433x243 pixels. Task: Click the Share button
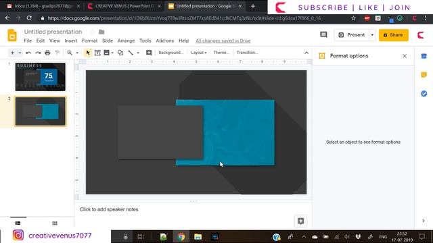point(394,35)
